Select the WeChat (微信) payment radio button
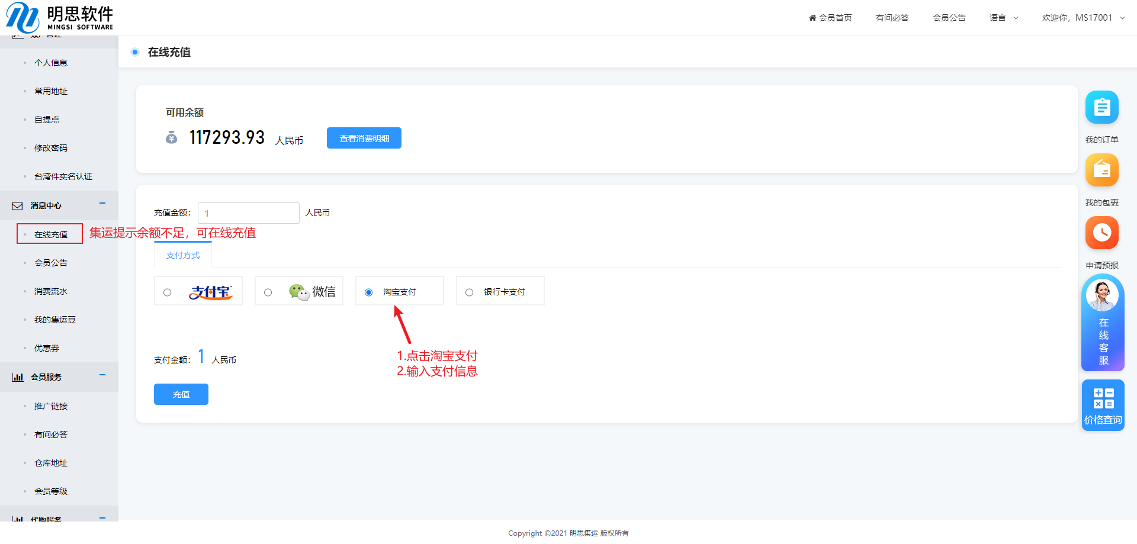The width and height of the screenshot is (1137, 544). pyautogui.click(x=268, y=292)
